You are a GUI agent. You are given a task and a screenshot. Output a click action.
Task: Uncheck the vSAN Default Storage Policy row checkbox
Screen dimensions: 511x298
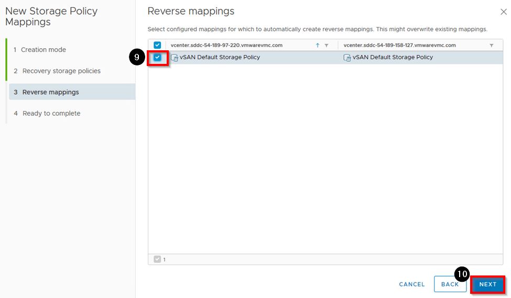pyautogui.click(x=157, y=57)
